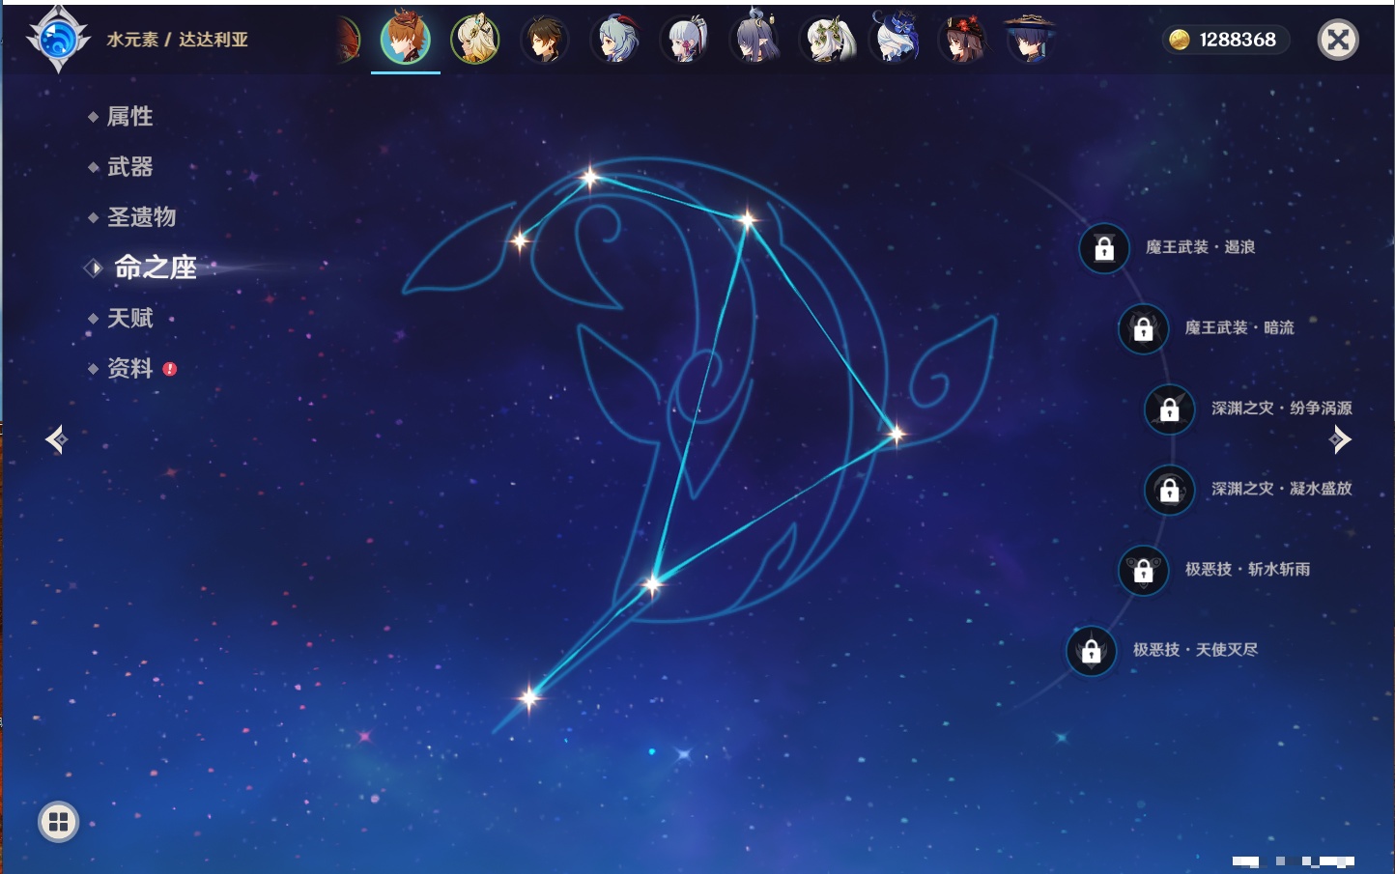Open the four-square grid menu button
Viewport: 1395px width, 874px height.
point(58,822)
